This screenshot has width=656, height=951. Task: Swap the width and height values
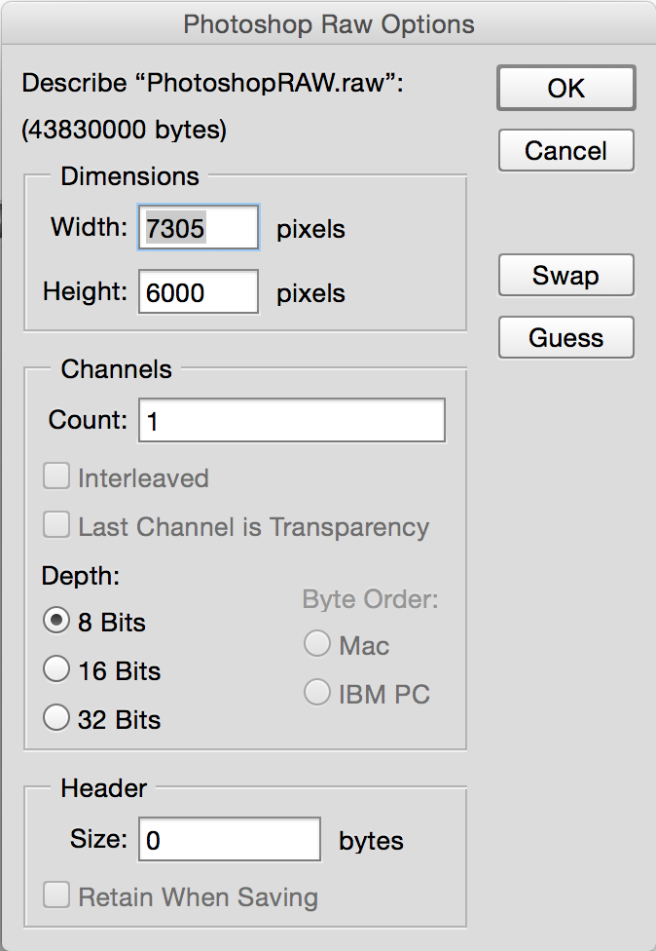pyautogui.click(x=566, y=276)
